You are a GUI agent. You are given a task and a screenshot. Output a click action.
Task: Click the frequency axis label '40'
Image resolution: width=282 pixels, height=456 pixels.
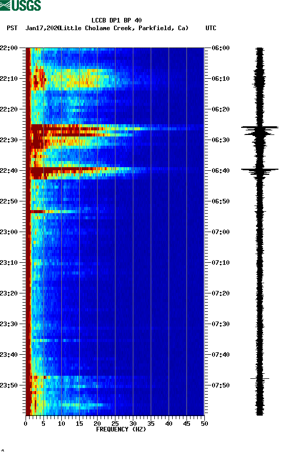click(169, 424)
